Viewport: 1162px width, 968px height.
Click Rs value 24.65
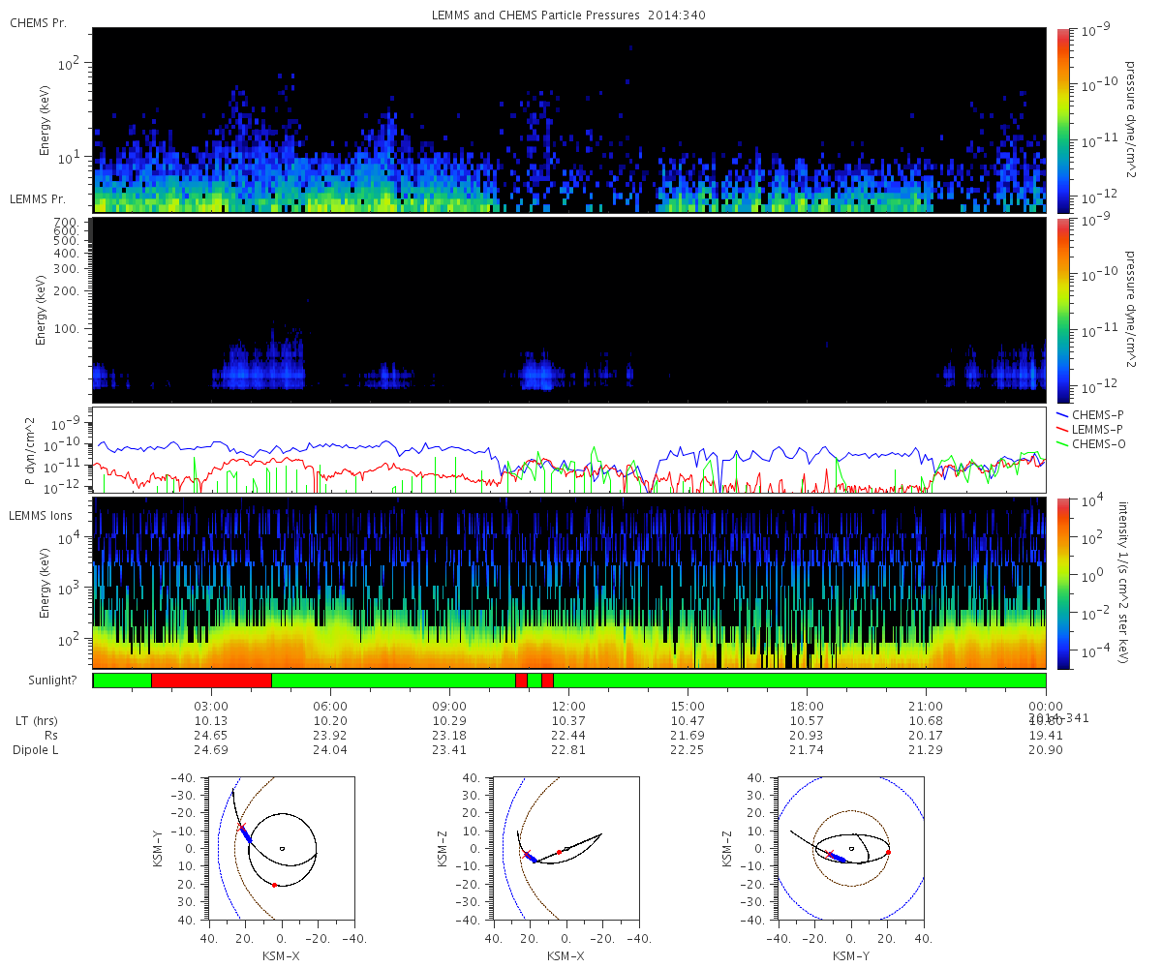(211, 736)
